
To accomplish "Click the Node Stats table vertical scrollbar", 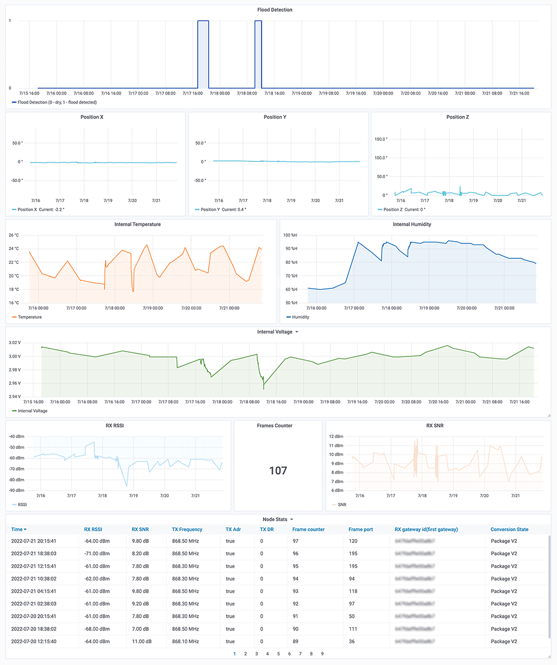I will point(550,586).
